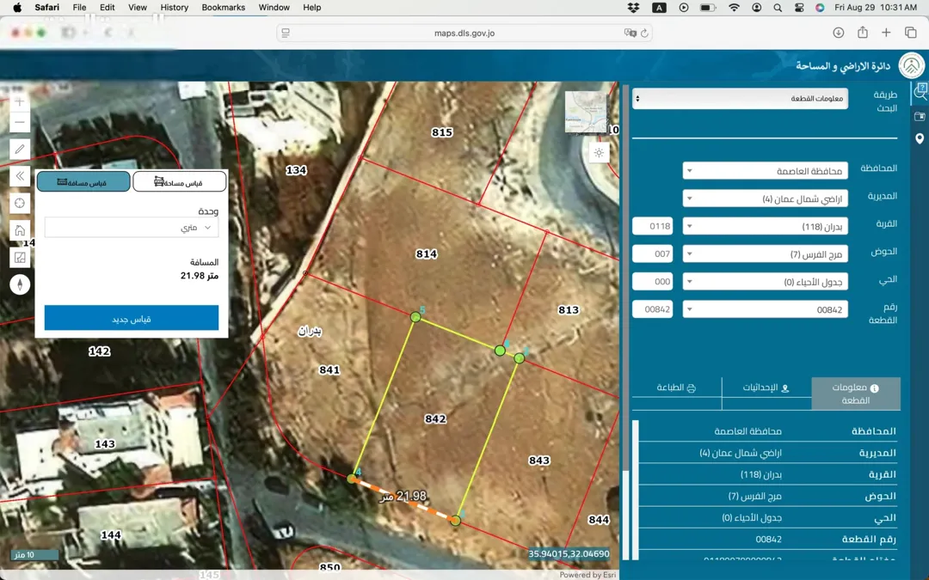Image resolution: width=929 pixels, height=580 pixels.
Task: Switch to the coordinates tab الإحداثيات
Action: (x=766, y=388)
